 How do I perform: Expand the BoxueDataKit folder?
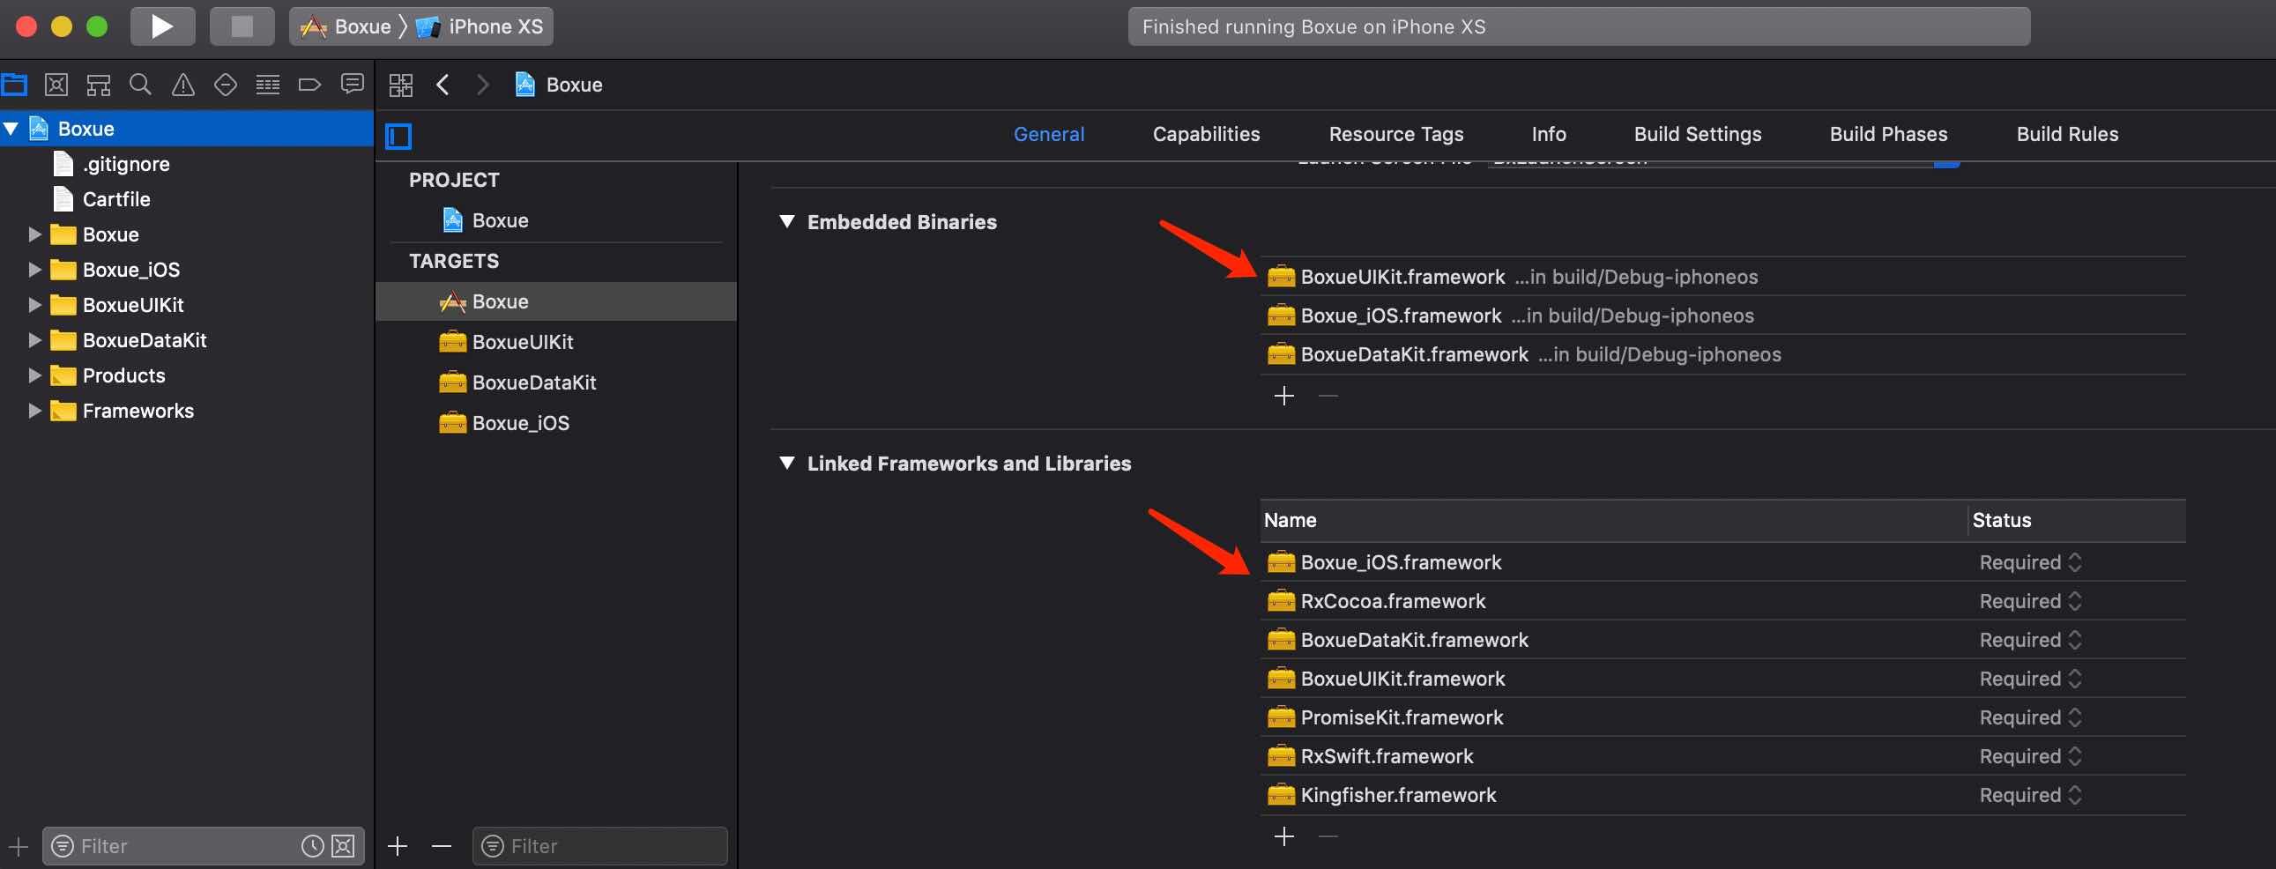[34, 341]
